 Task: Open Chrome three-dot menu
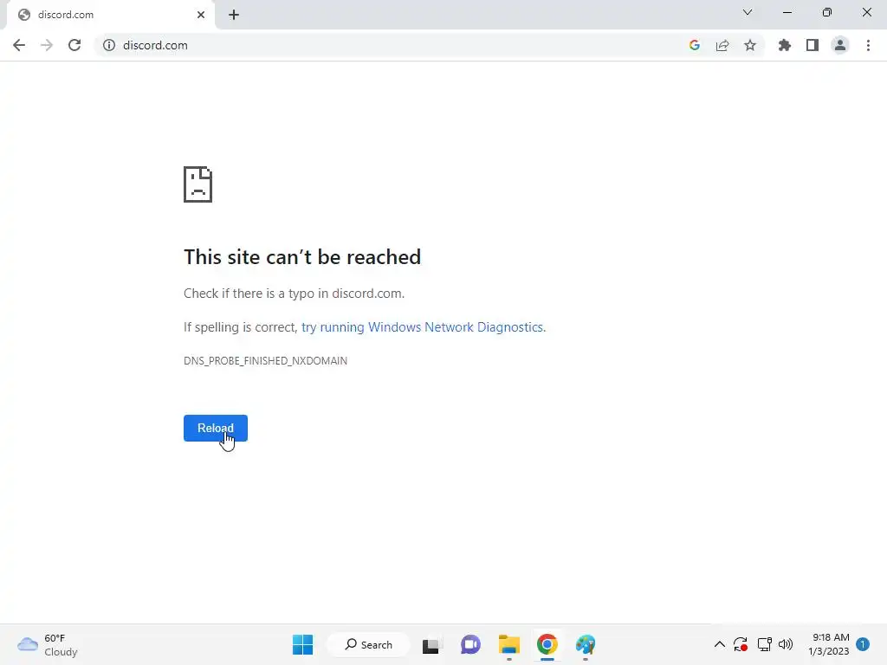868,45
